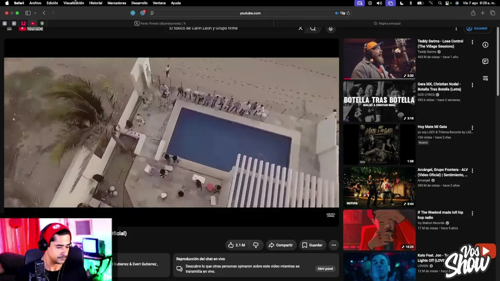Open Spotlight search in menu bar

(440, 3)
